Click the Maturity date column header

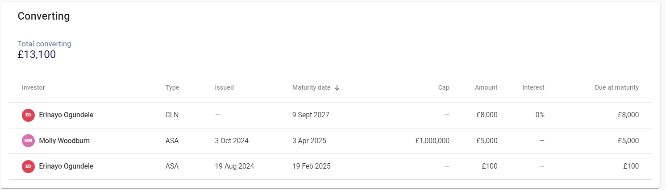click(x=311, y=88)
